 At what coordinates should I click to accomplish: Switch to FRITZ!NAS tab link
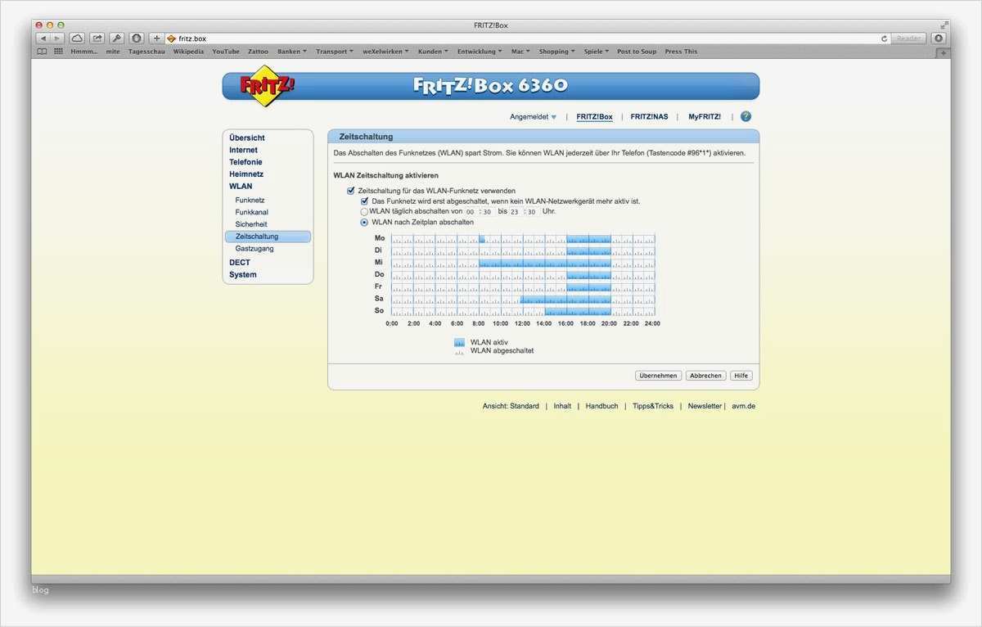649,117
